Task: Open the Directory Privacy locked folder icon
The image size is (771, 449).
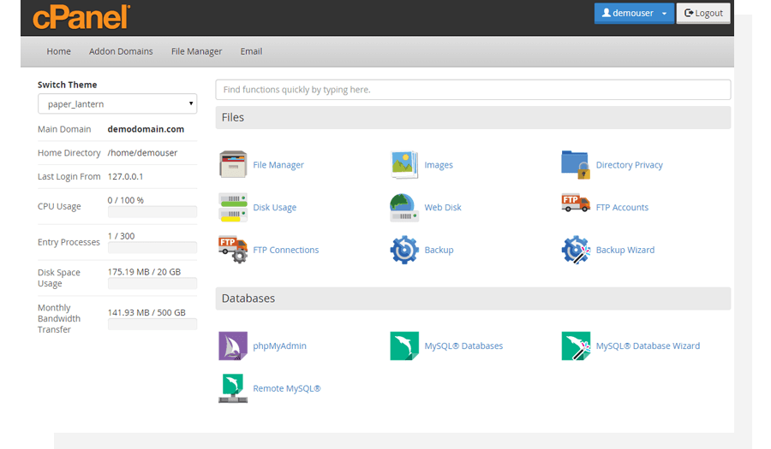Action: click(x=576, y=164)
